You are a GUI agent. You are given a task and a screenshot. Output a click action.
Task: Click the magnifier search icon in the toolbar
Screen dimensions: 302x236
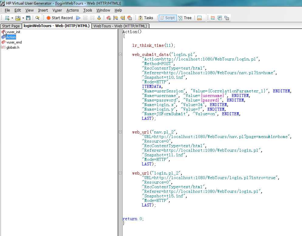click(38, 18)
